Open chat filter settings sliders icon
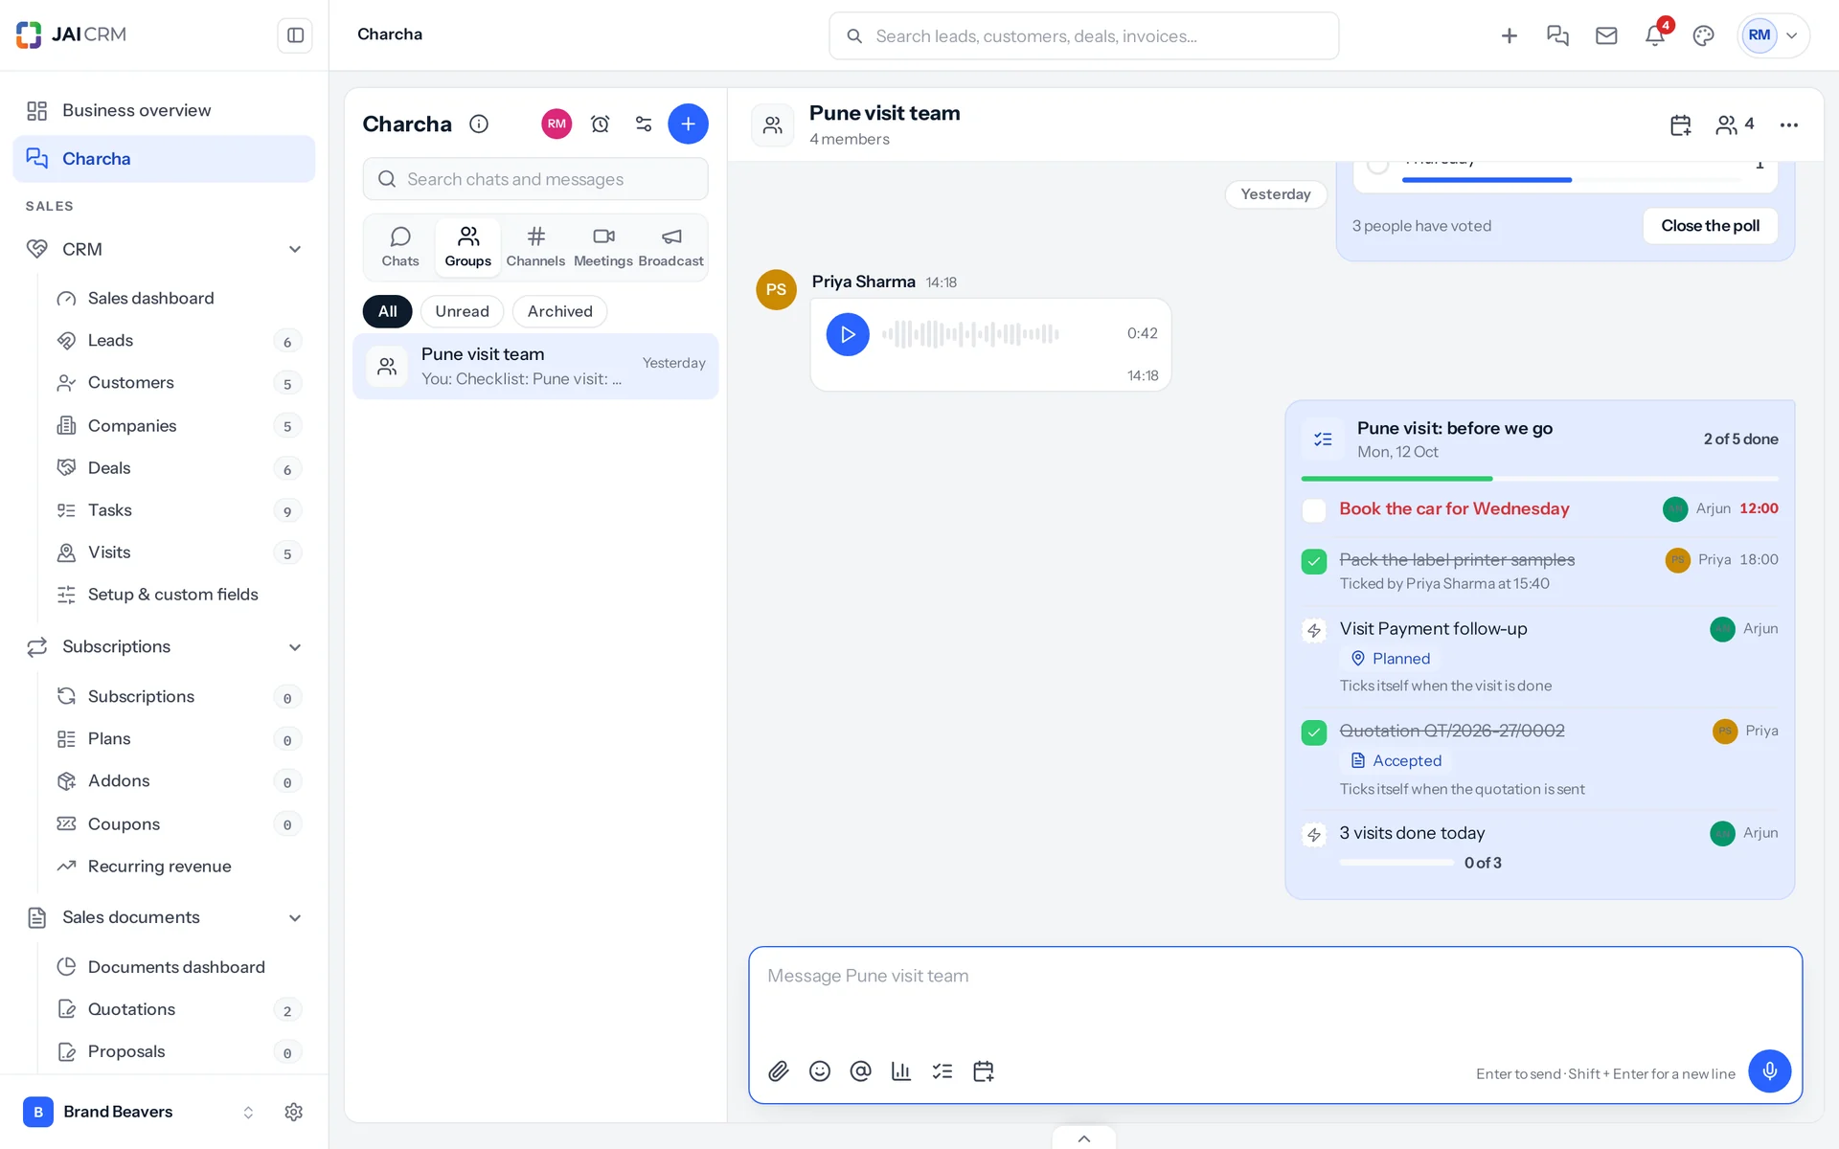The width and height of the screenshot is (1839, 1149). (644, 124)
